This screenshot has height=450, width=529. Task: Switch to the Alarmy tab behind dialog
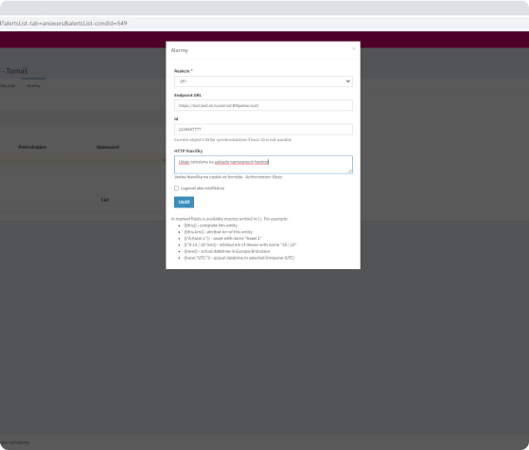click(x=34, y=86)
